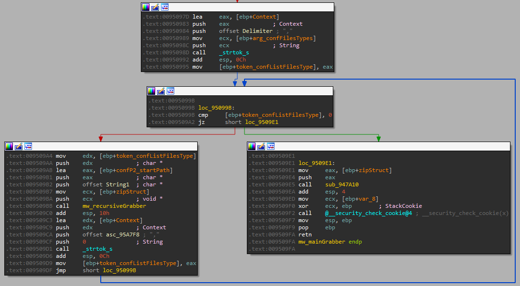Click confP2_startPath variable at 009509AB
This screenshot has height=286, width=520.
[x=143, y=170]
